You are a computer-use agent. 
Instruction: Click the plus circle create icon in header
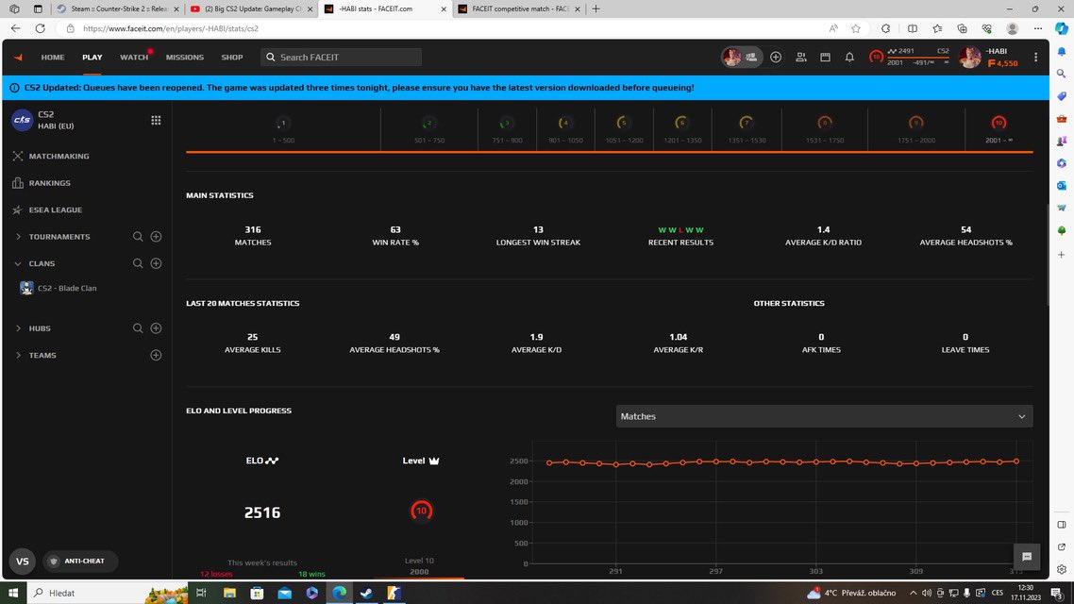(776, 58)
